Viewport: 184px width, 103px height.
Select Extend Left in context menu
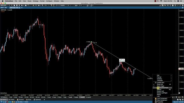tap(162, 91)
